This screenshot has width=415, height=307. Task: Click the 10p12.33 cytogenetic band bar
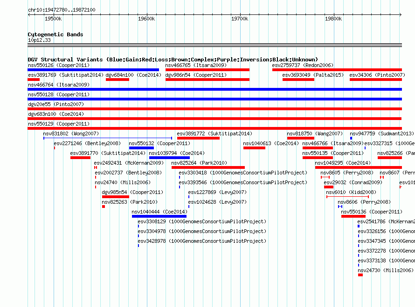pyautogui.click(x=214, y=45)
